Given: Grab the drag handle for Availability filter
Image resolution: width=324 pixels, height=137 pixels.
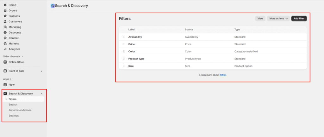Looking at the screenshot, I should click(124, 37).
